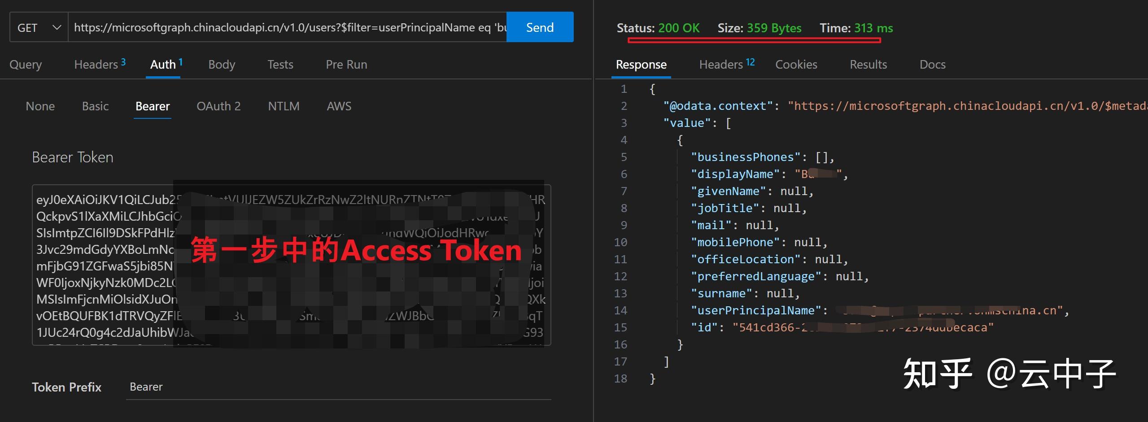The height and width of the screenshot is (422, 1148).
Task: Choose AWS authentication option
Action: coord(339,106)
